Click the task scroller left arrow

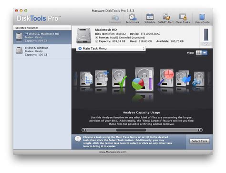[x=84, y=130]
